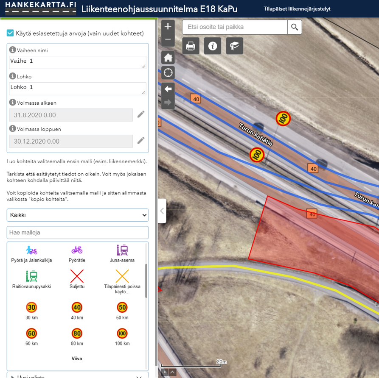The width and height of the screenshot is (379, 378).
Task: Click the Hae malleja search field
Action: pyautogui.click(x=78, y=233)
